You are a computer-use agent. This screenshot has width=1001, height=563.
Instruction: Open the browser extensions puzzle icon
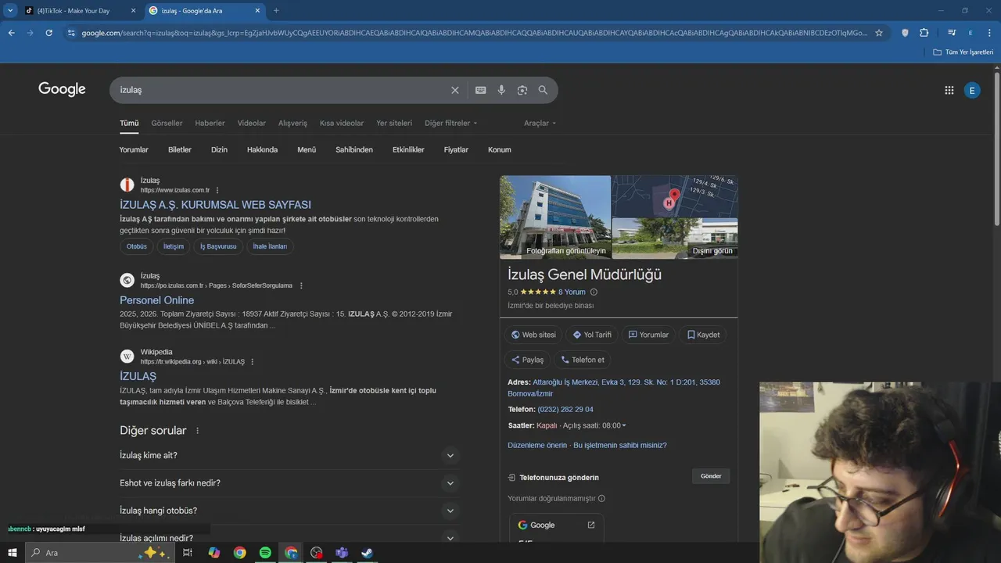coord(924,33)
